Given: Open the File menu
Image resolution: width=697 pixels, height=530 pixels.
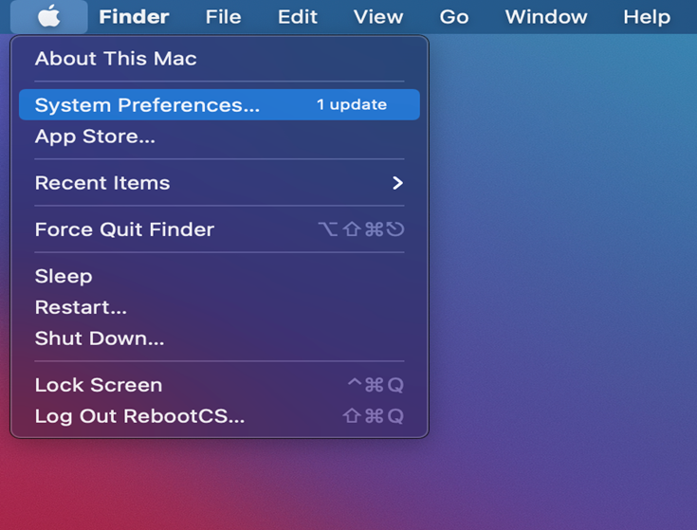Looking at the screenshot, I should (223, 17).
